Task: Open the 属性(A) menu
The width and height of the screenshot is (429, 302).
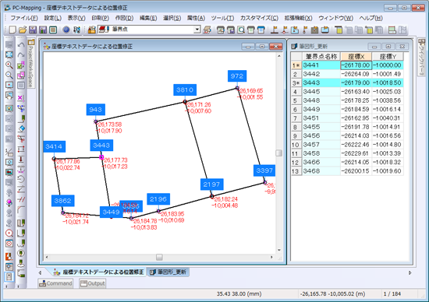Action: 196,18
